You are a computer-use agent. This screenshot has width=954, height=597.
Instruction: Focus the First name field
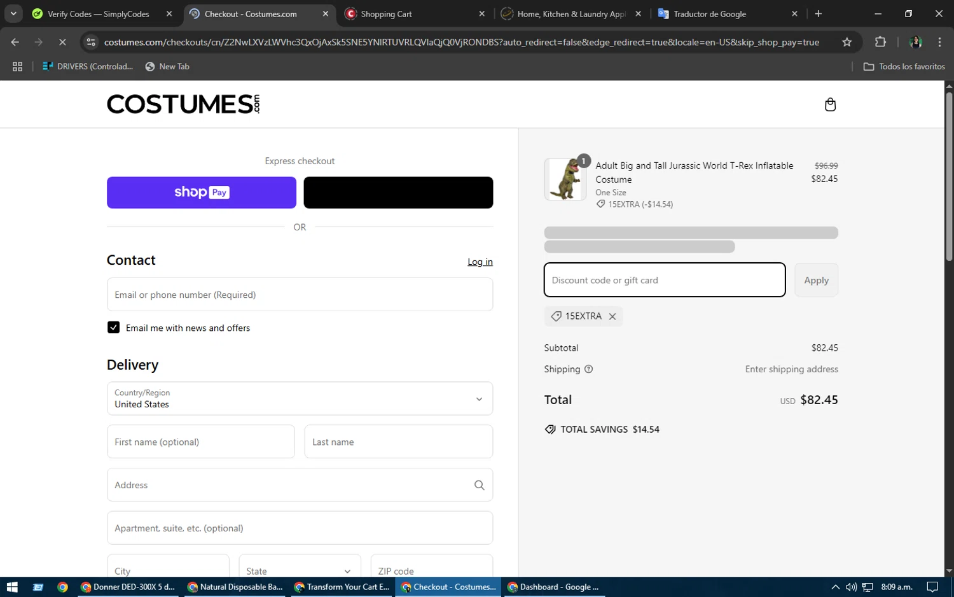pos(201,442)
